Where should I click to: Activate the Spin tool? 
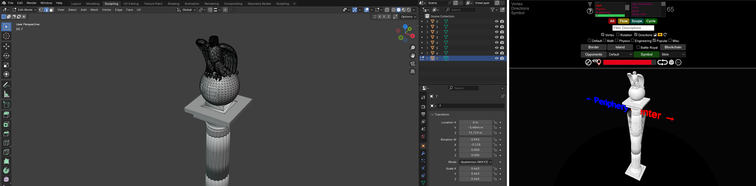pyautogui.click(x=6, y=170)
